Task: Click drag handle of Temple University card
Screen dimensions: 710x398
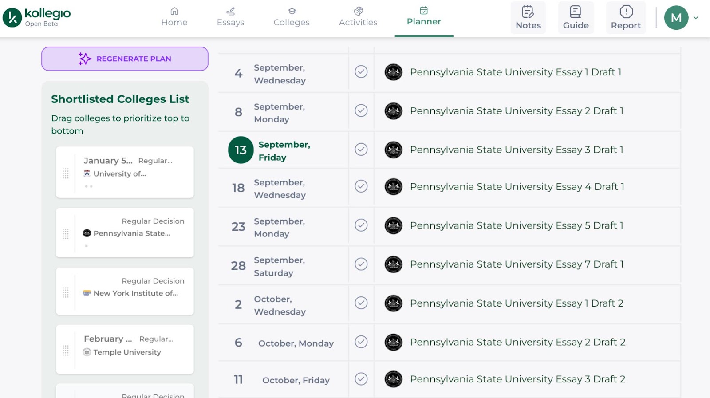Action: (x=66, y=351)
